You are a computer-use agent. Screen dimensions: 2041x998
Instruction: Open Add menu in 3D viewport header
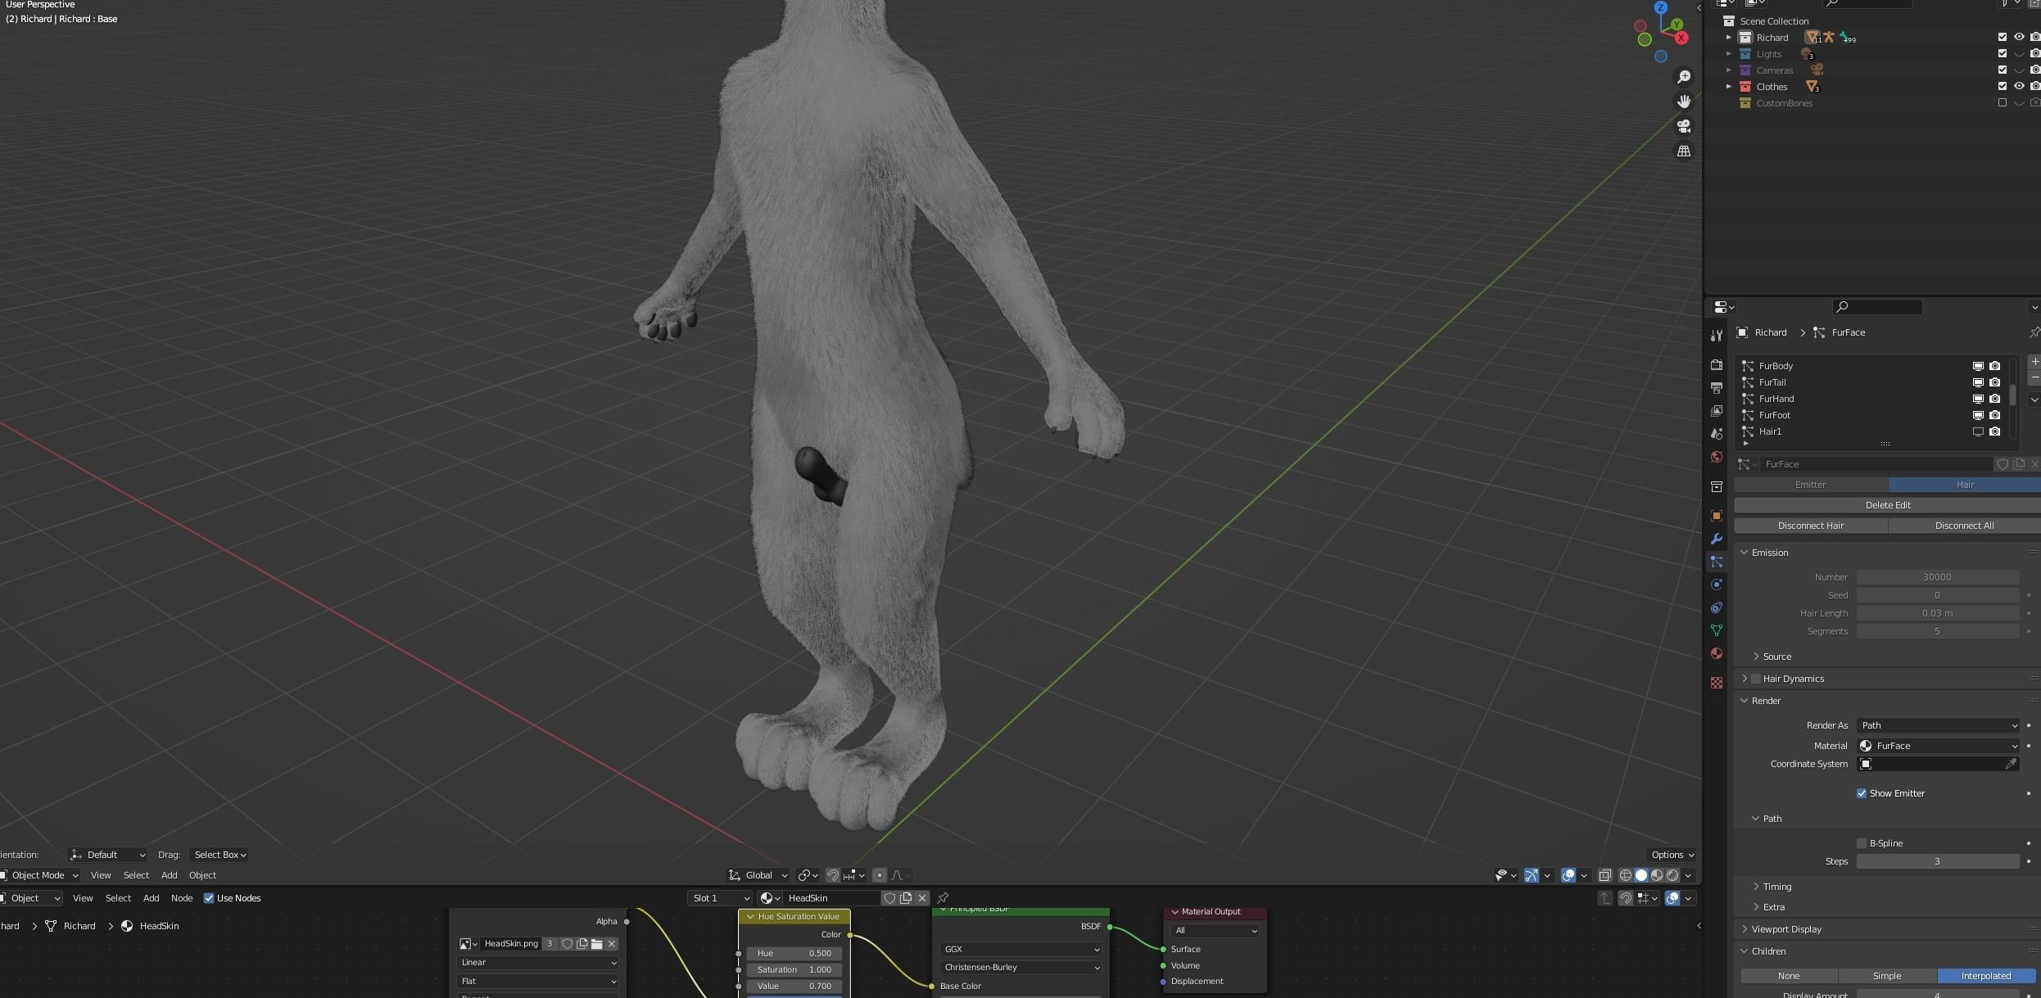[170, 875]
